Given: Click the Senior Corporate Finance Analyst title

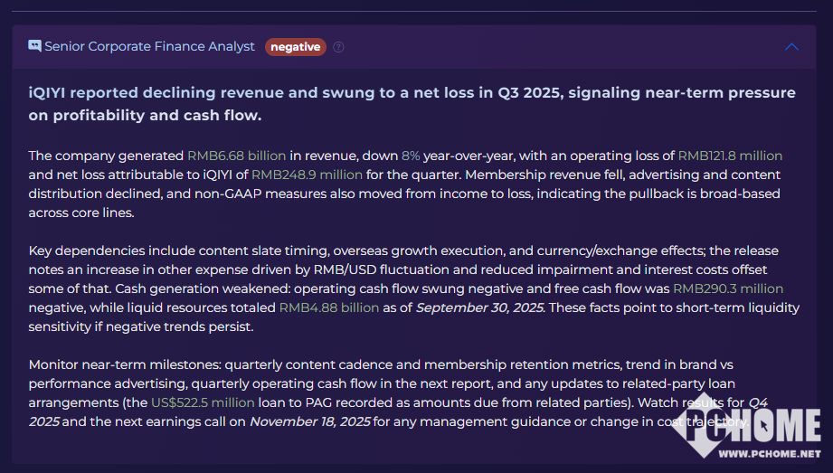Looking at the screenshot, I should tap(149, 47).
